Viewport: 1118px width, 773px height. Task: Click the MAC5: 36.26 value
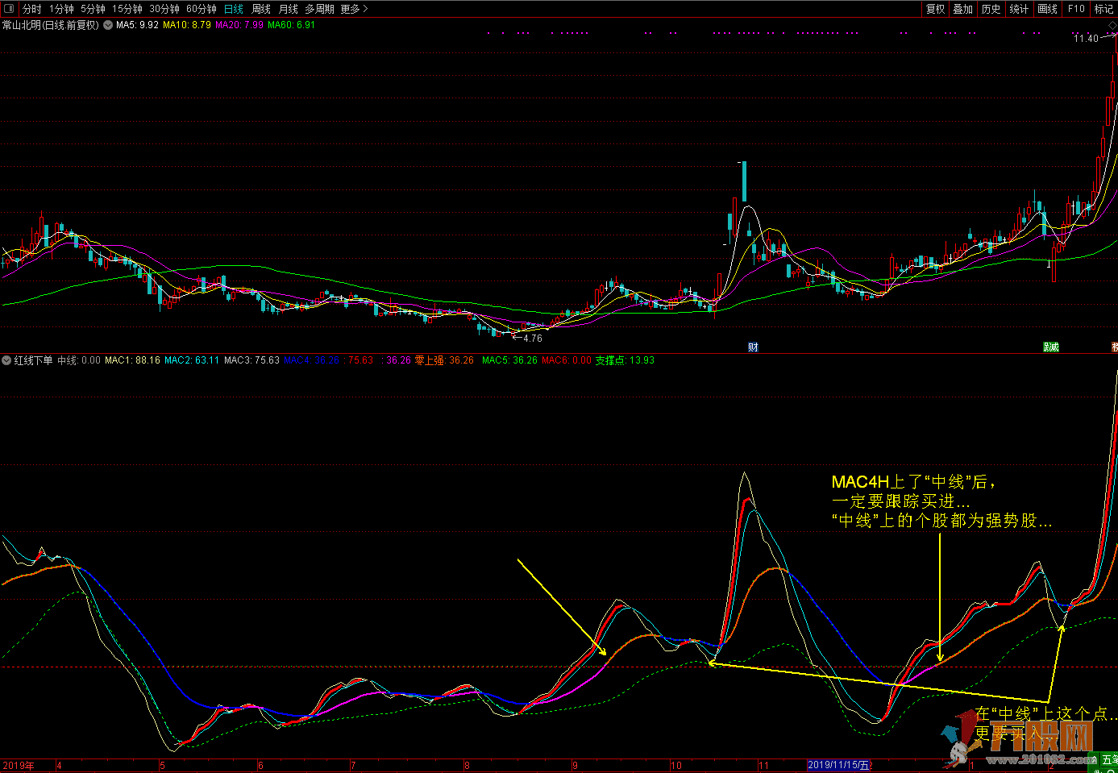pos(509,360)
